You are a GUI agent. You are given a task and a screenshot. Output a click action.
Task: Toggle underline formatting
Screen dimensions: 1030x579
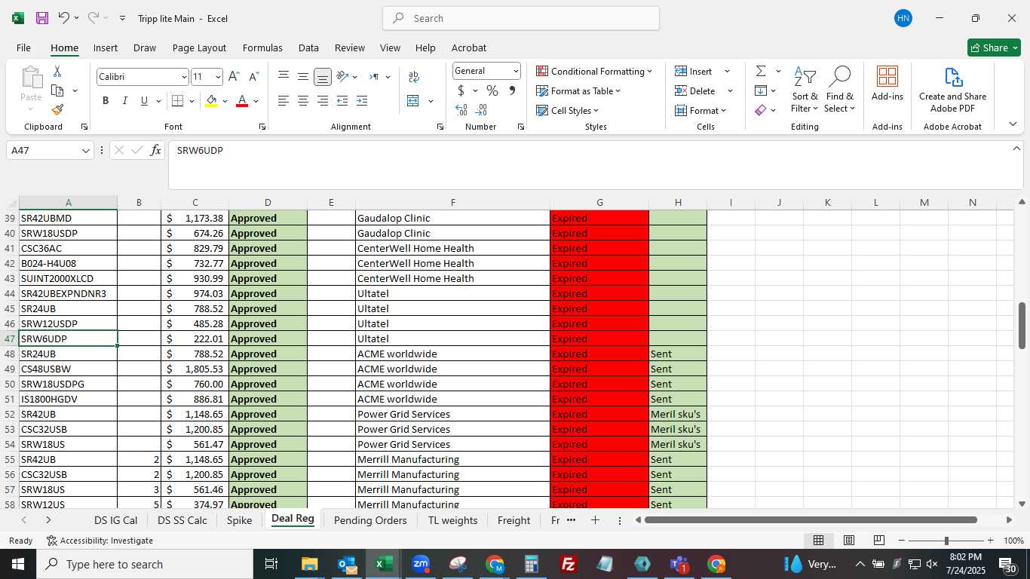point(144,101)
